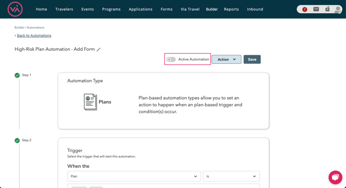The height and width of the screenshot is (188, 346).
Task: Go to the Travelers menu
Action: (x=64, y=9)
